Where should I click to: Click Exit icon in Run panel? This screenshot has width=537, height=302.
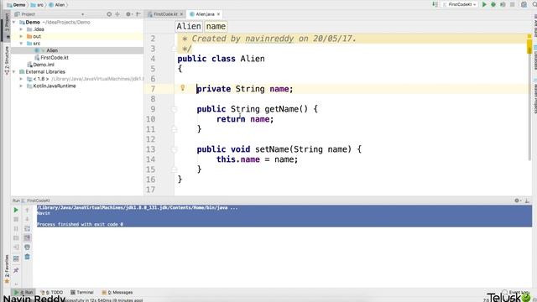(x=16, y=247)
